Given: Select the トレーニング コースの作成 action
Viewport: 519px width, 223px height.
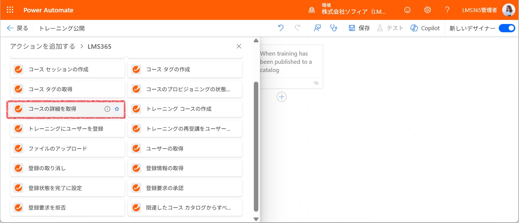Looking at the screenshot, I should [185, 109].
